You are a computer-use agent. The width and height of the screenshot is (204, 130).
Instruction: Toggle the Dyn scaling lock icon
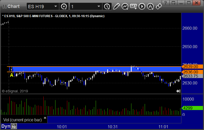coord(14,126)
